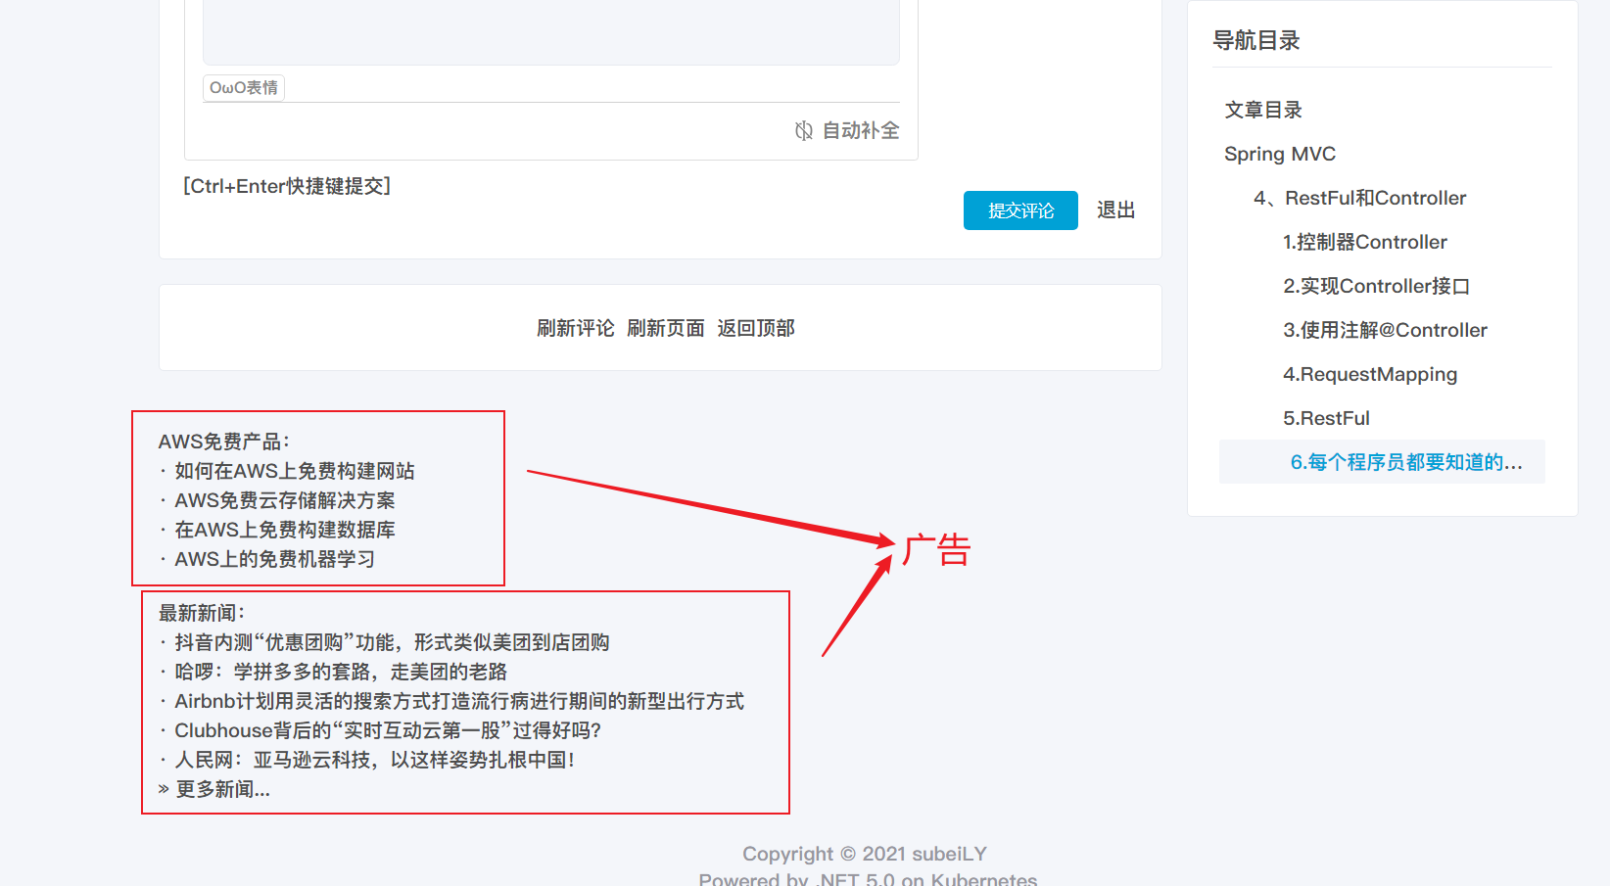The height and width of the screenshot is (886, 1610).
Task: Open the OωO表情 emoji picker
Action: (x=244, y=87)
